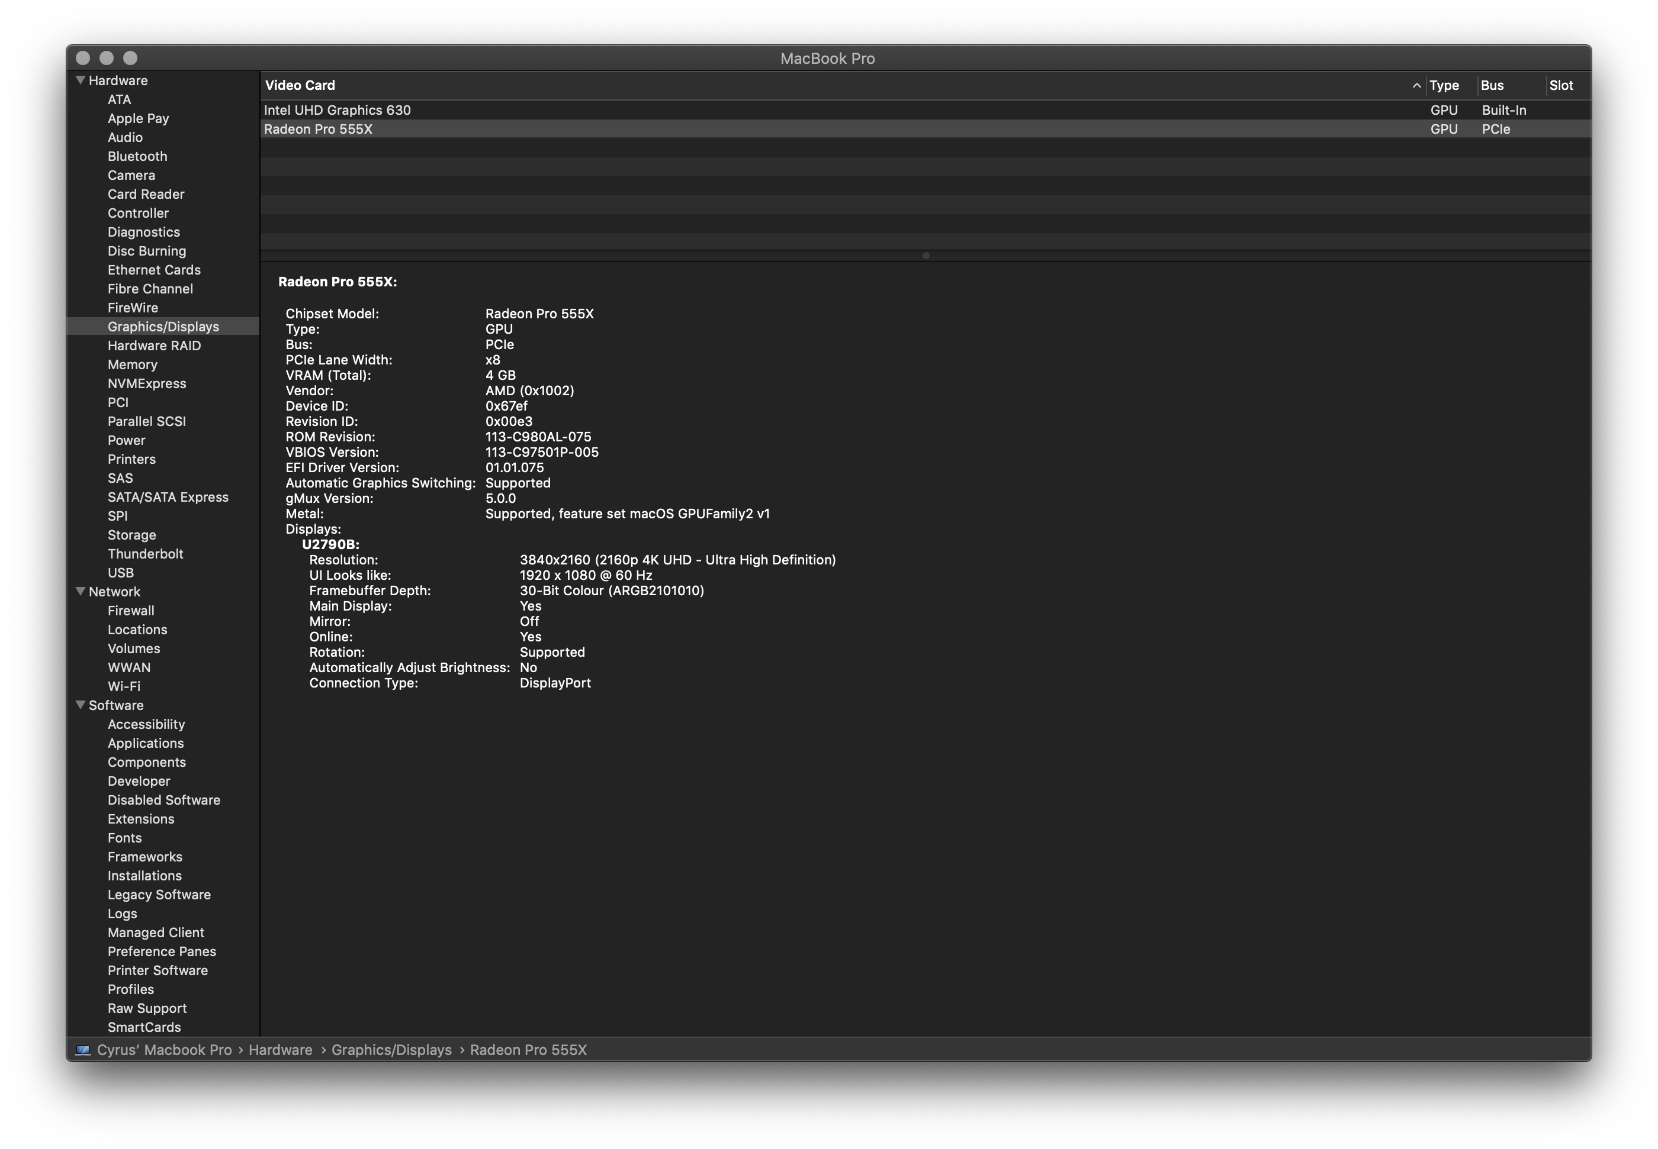1658x1149 pixels.
Task: Select Controller in the sidebar
Action: click(x=137, y=213)
